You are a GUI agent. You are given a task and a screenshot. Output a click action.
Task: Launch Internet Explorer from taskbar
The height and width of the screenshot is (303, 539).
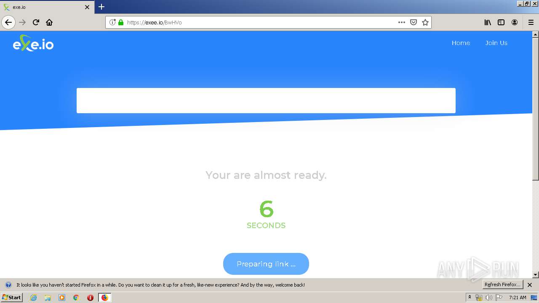coord(33,298)
